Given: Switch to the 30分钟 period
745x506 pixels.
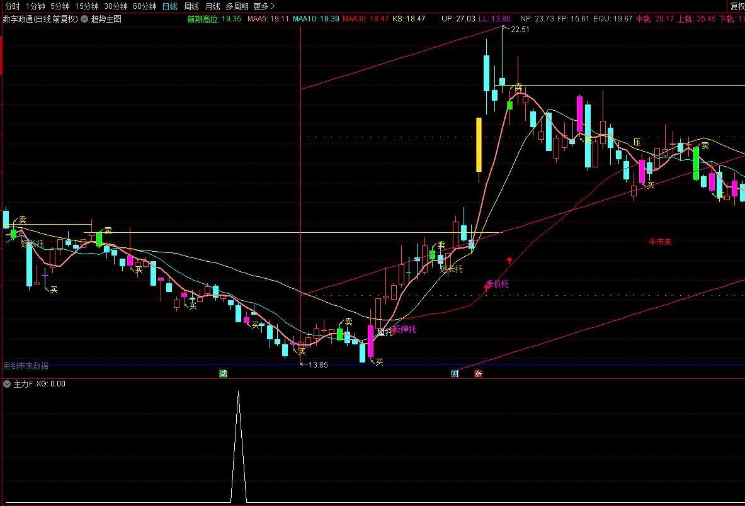Looking at the screenshot, I should (115, 6).
